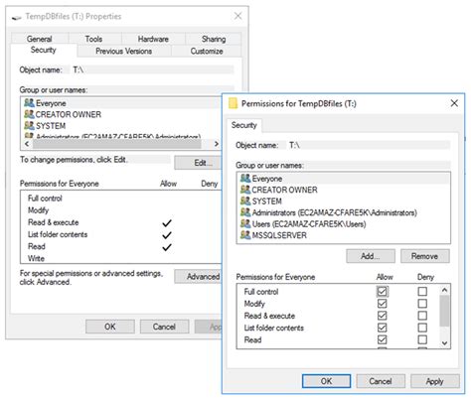
Task: Click the Edit... button in Properties window
Action: 198,163
